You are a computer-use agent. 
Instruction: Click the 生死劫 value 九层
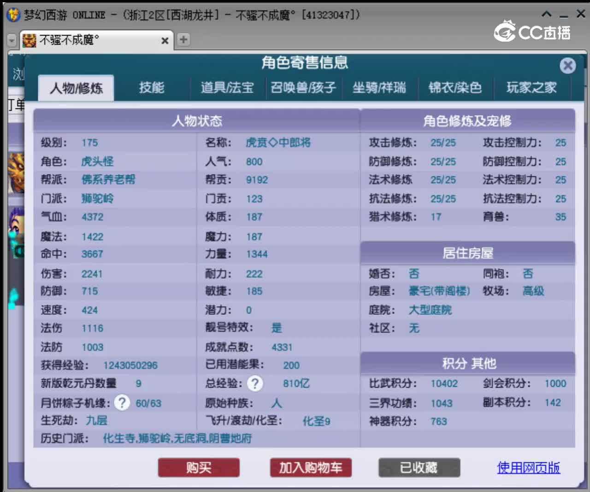96,420
